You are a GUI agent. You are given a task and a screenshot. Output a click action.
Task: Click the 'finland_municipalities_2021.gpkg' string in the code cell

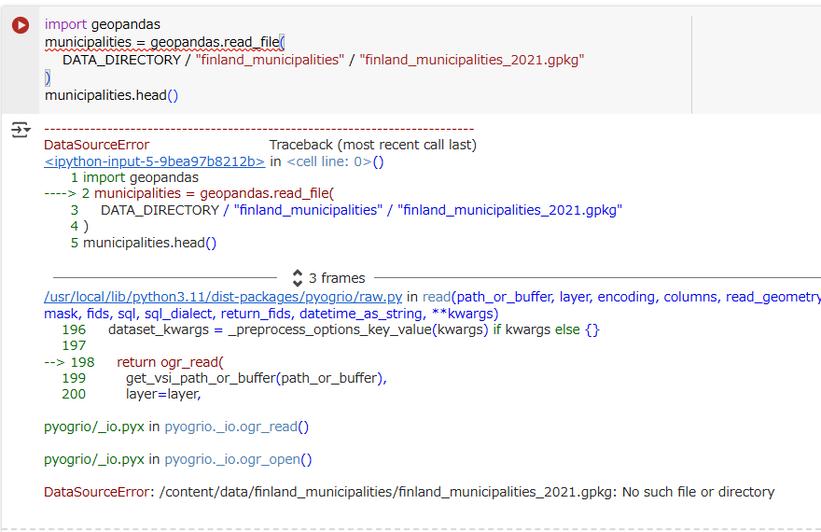point(472,61)
